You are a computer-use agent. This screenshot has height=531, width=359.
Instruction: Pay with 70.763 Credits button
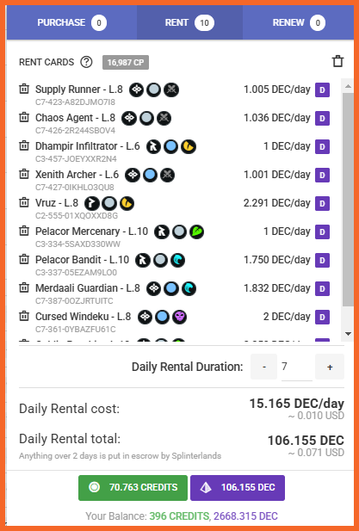click(x=133, y=488)
